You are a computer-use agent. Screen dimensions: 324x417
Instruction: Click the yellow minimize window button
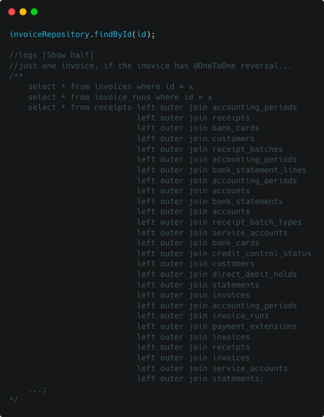pos(23,12)
